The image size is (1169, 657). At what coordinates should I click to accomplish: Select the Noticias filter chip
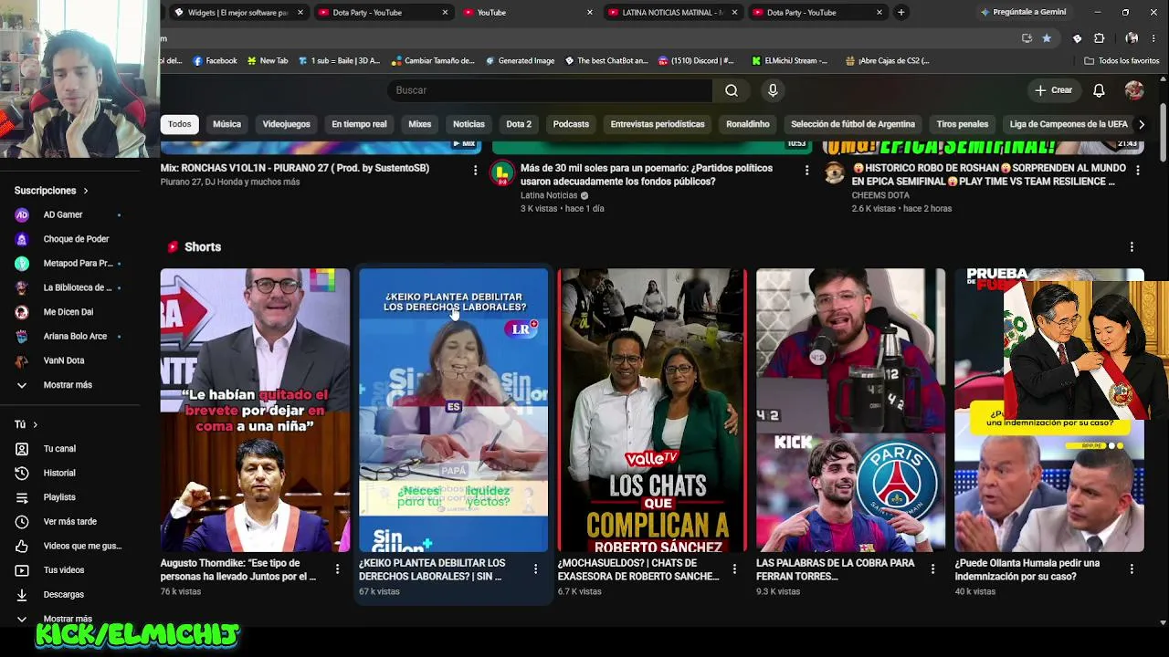(469, 124)
